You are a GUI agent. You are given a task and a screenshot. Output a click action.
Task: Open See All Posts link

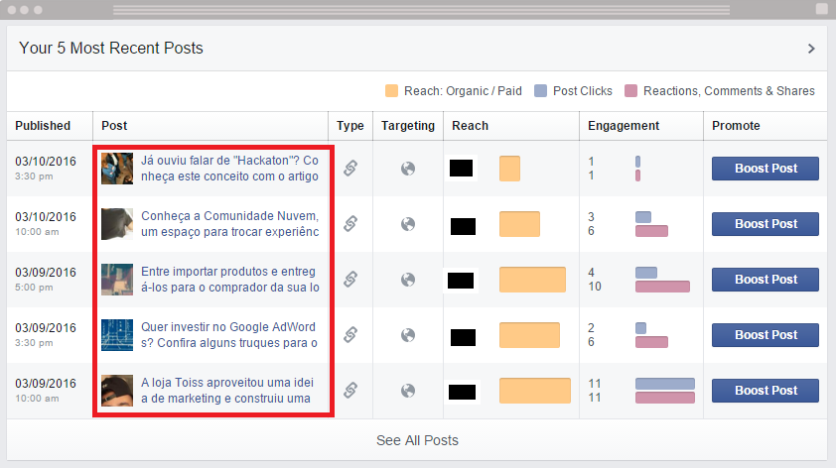417,440
